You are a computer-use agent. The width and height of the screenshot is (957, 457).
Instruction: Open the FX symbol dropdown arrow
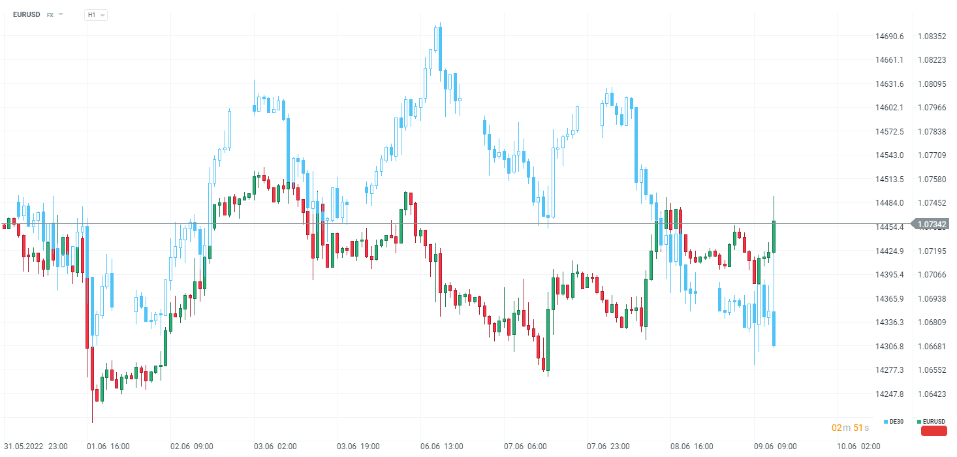61,14
